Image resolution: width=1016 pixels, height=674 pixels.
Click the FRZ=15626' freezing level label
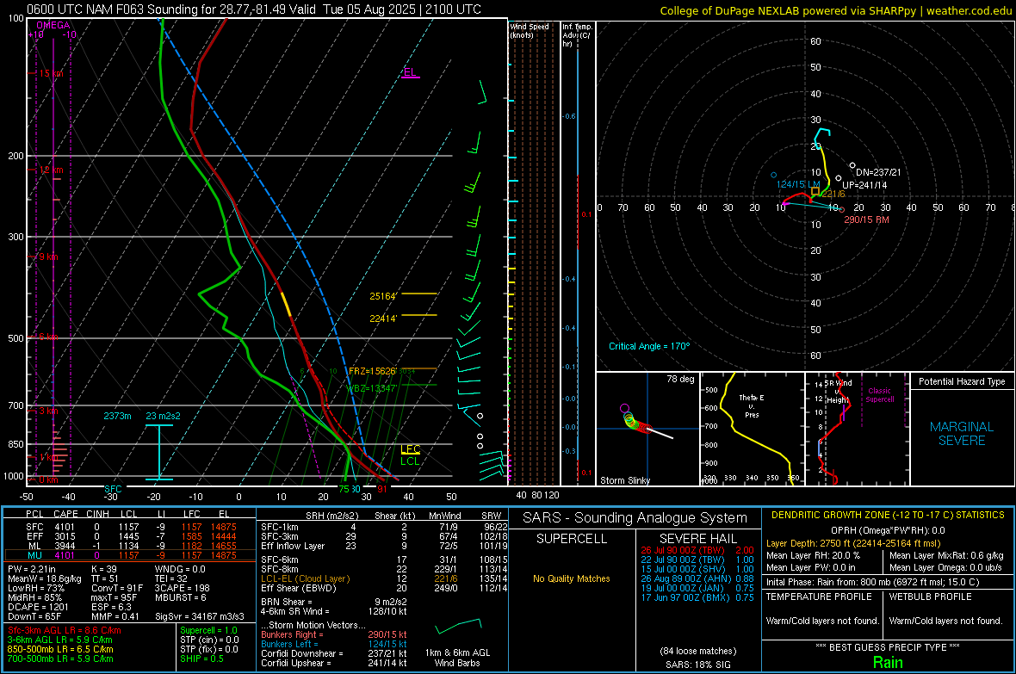(372, 371)
